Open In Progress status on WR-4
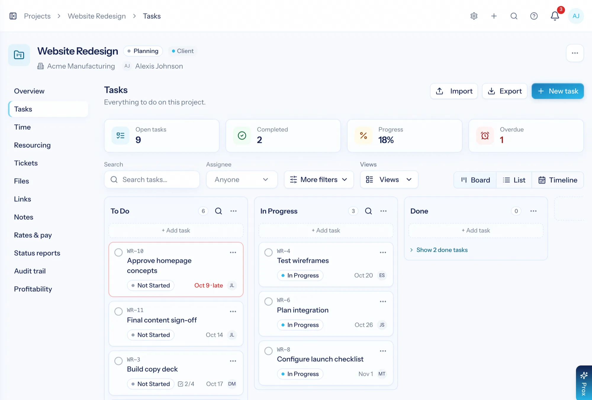The height and width of the screenshot is (400, 592). pyautogui.click(x=300, y=275)
